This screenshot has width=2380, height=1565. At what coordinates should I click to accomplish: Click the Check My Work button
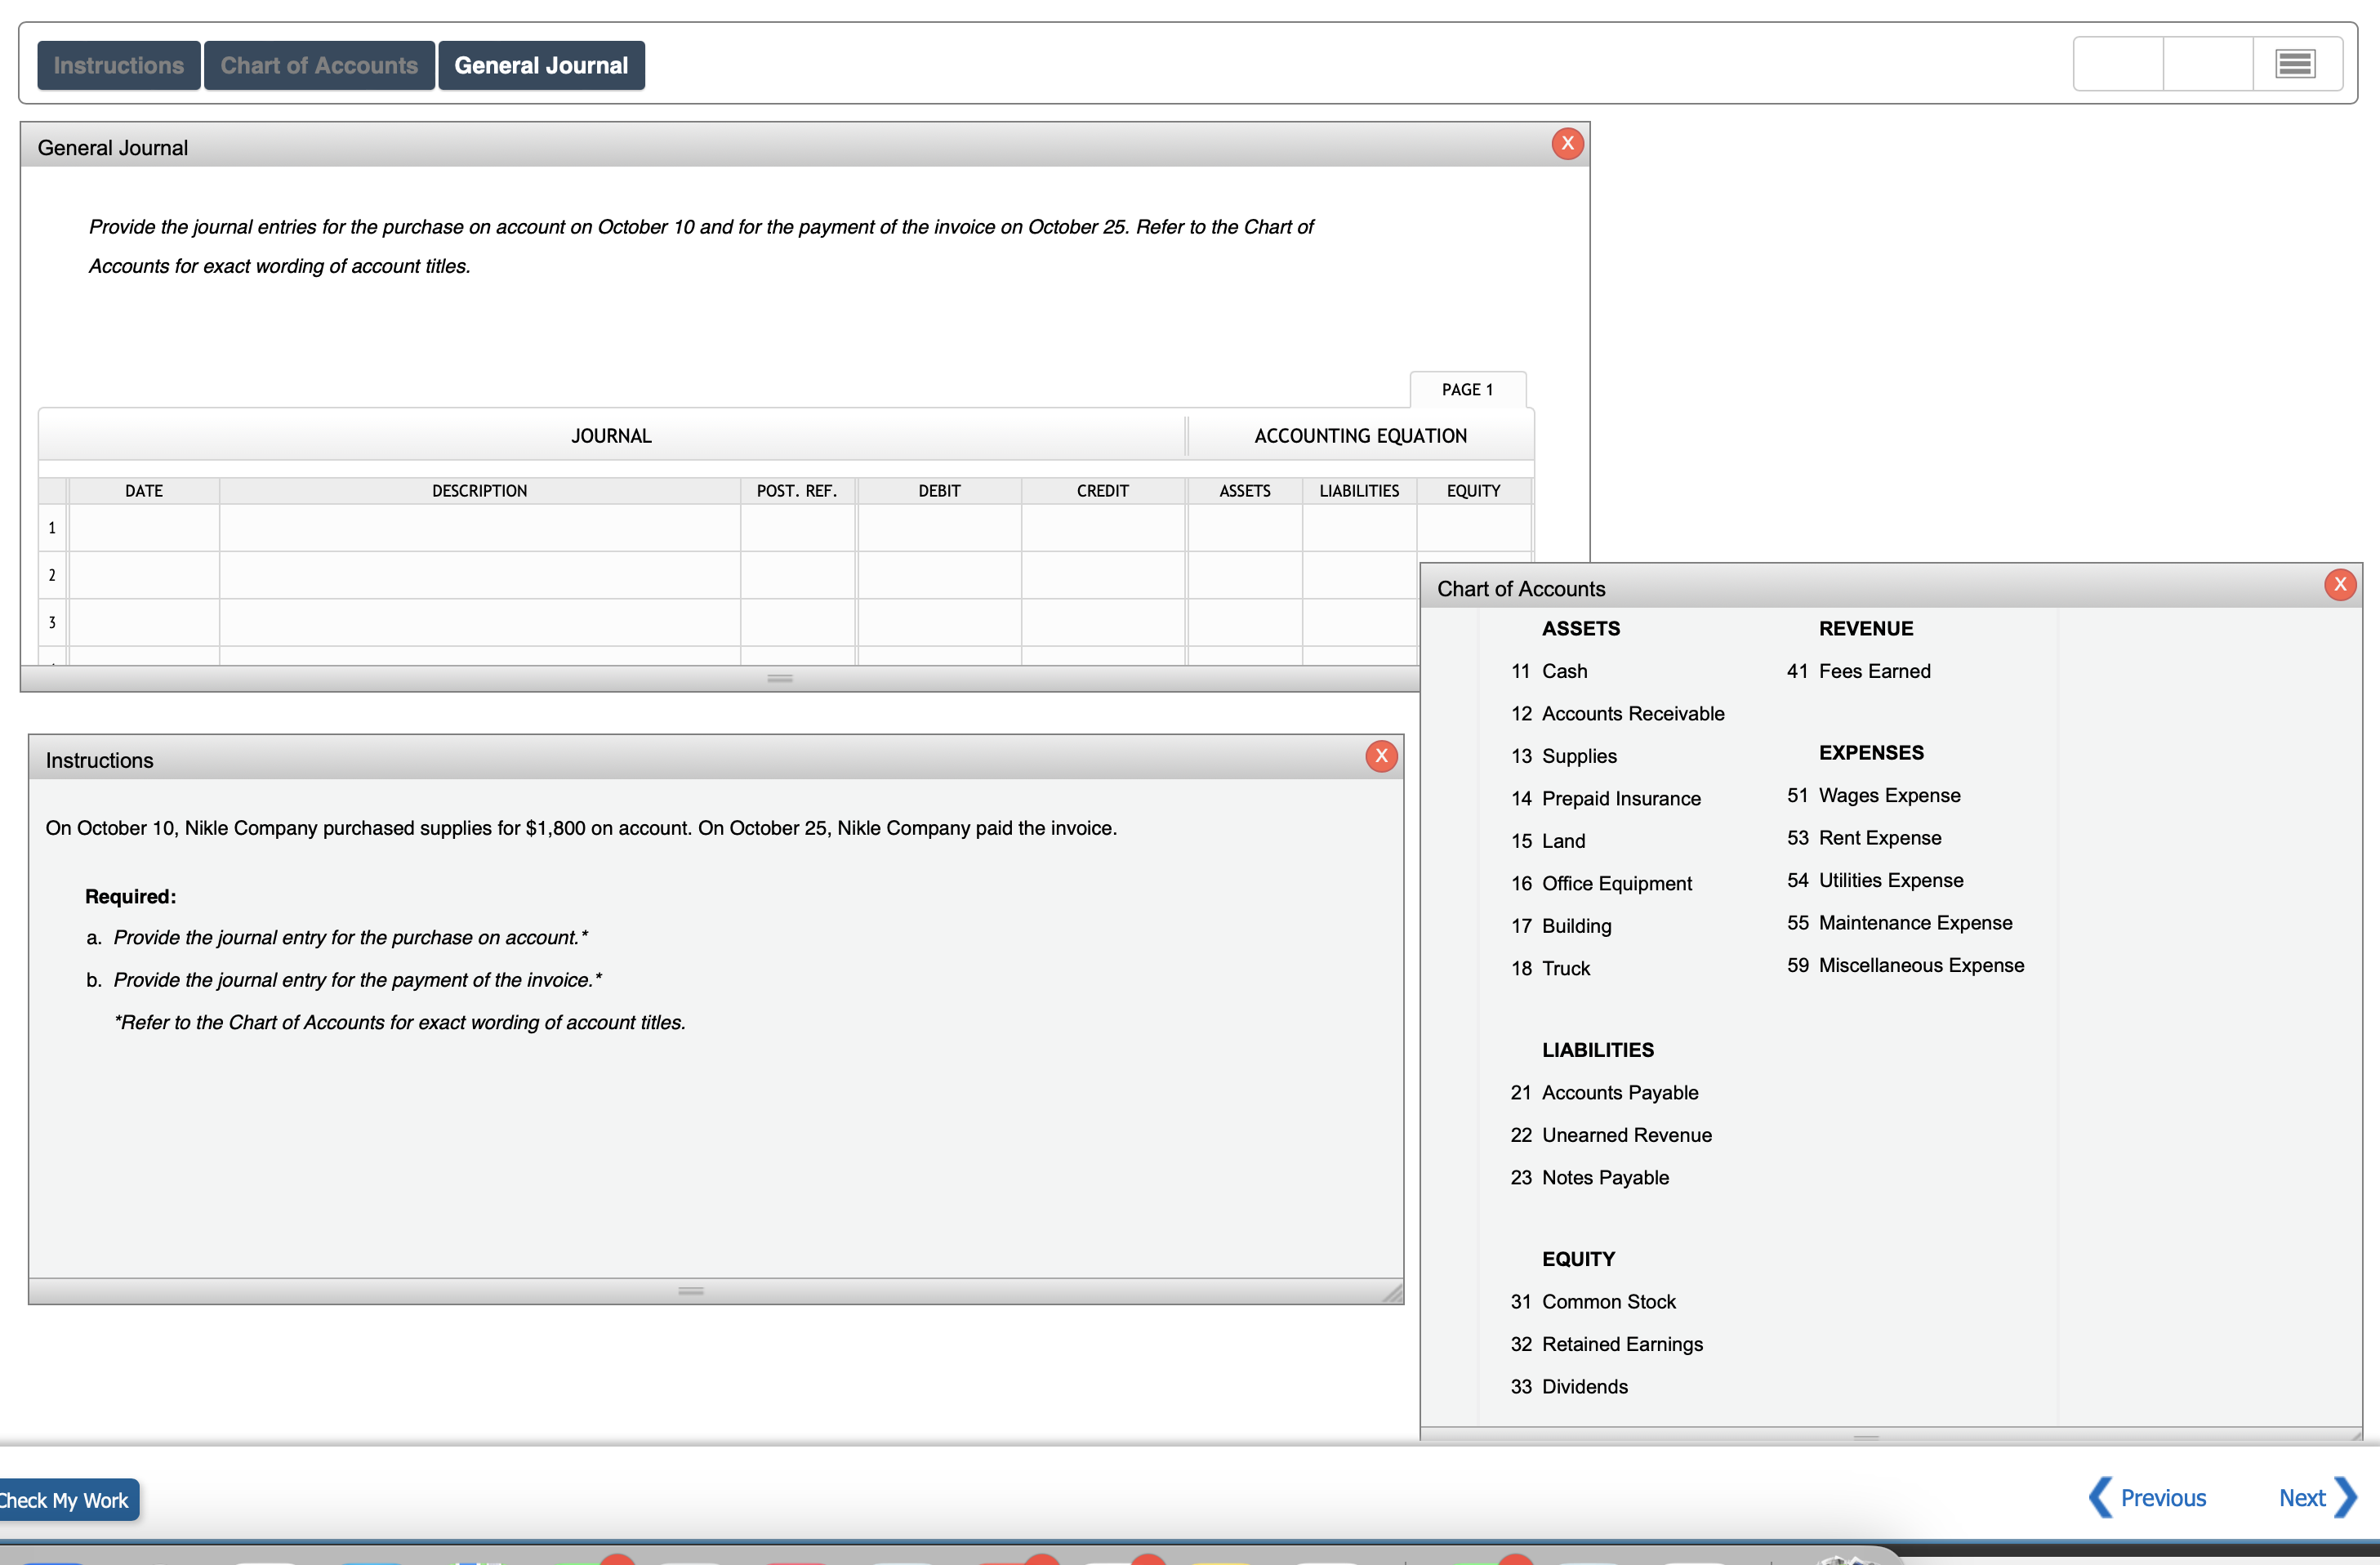coord(66,1499)
